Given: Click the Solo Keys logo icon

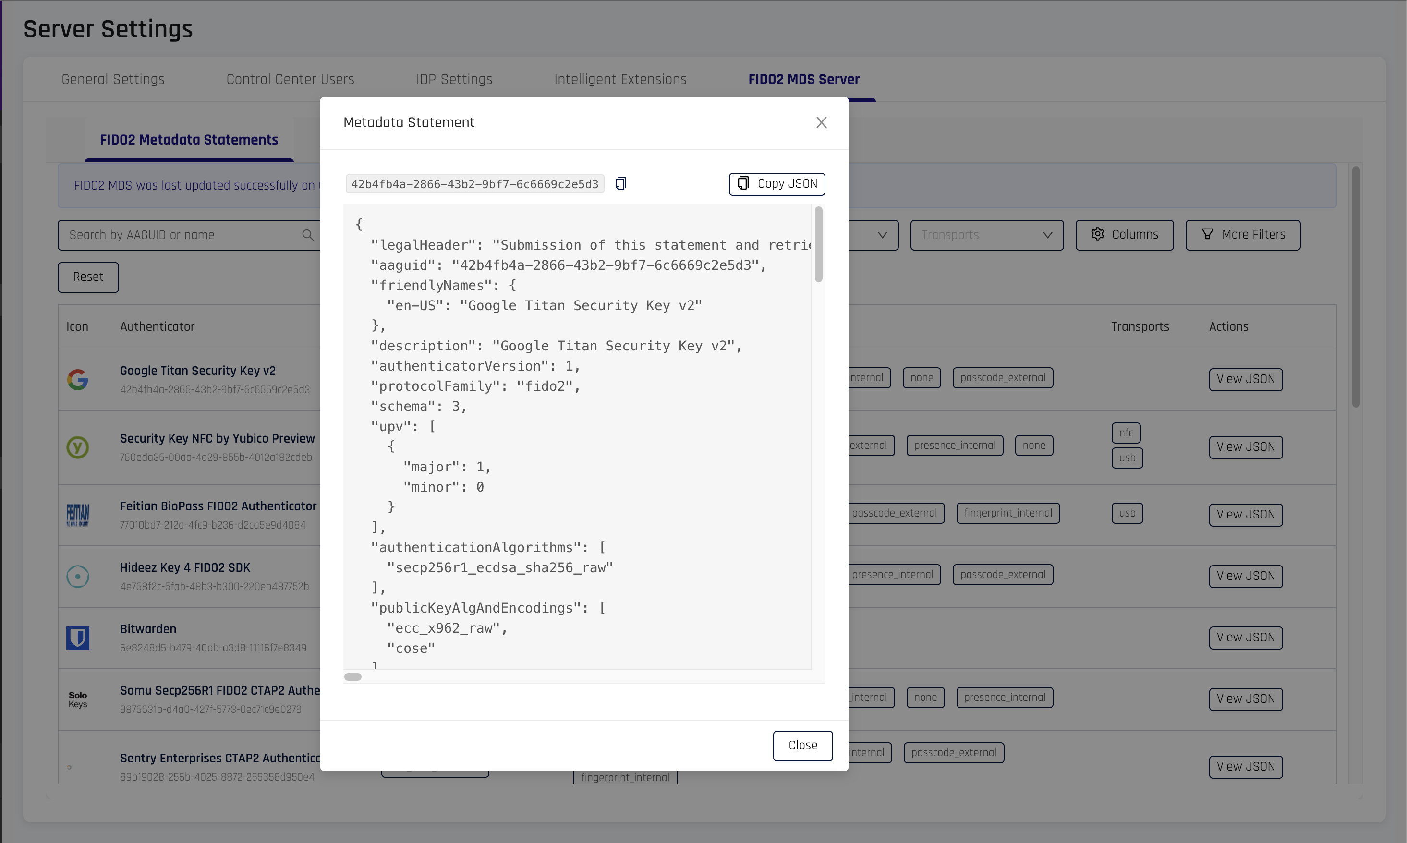Looking at the screenshot, I should point(77,699).
